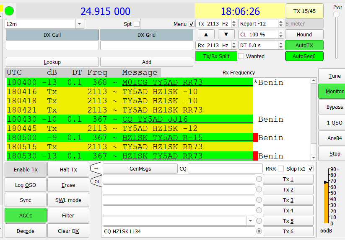
Task: Click the Lookup button
Action: 52,62
